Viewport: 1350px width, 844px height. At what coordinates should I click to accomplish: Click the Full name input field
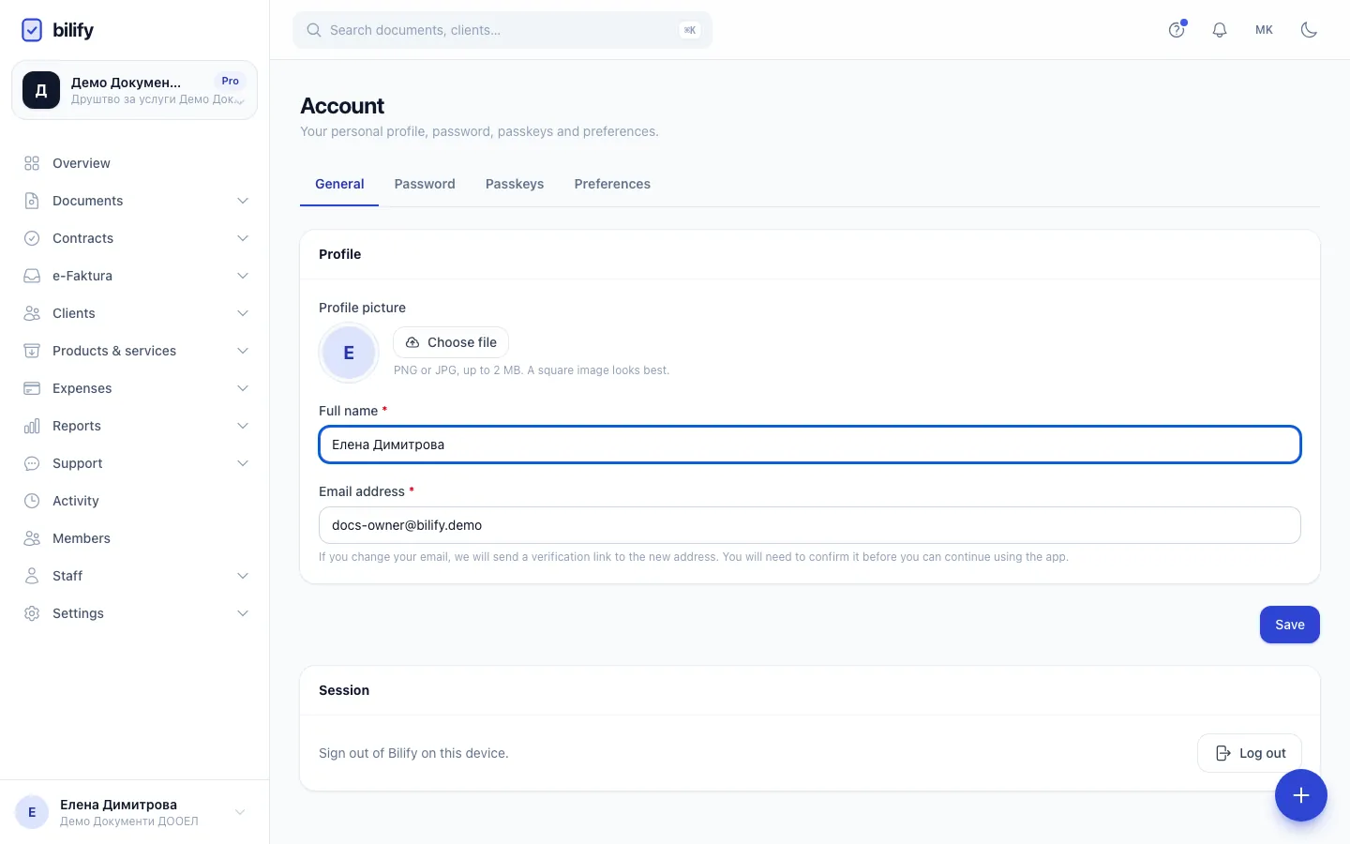(810, 445)
